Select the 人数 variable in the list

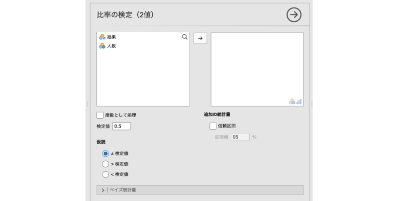pos(111,46)
